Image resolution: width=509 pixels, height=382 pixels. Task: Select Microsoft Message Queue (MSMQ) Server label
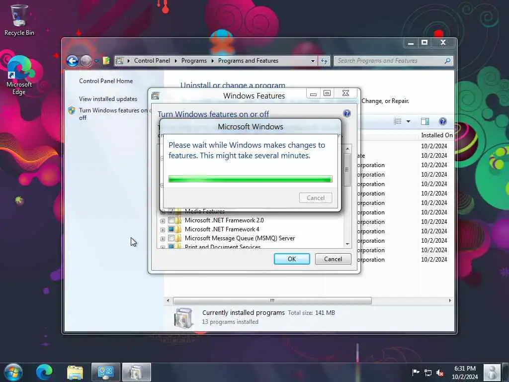[x=240, y=238]
